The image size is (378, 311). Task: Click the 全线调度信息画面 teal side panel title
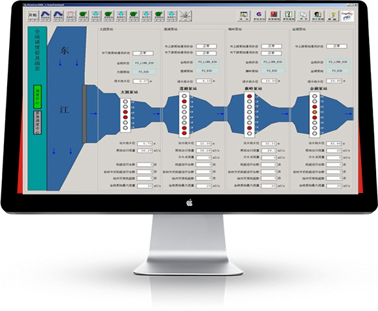[38, 50]
